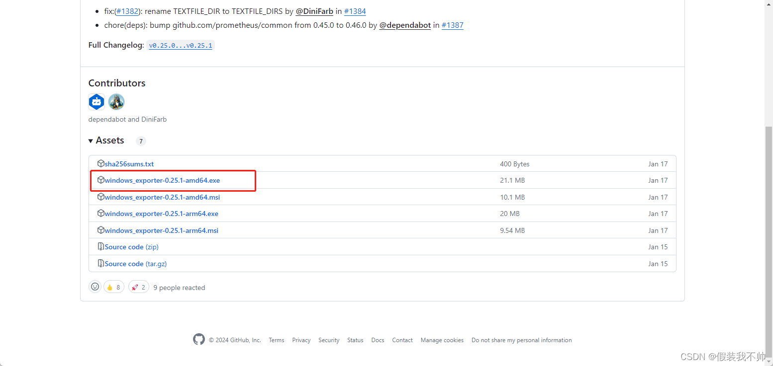The width and height of the screenshot is (773, 366).
Task: Open Status footer link
Action: [355, 340]
